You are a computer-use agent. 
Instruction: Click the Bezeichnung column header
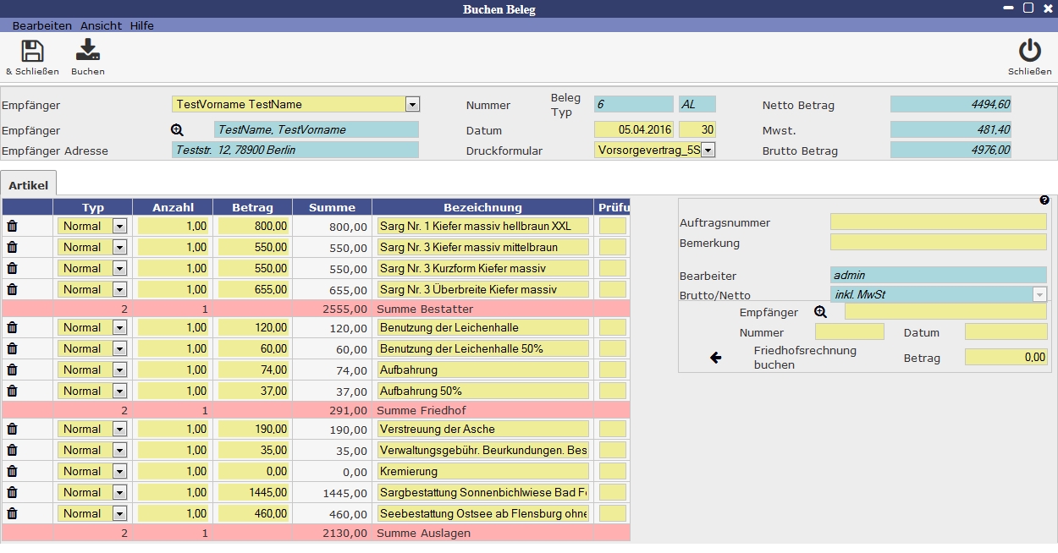point(482,207)
